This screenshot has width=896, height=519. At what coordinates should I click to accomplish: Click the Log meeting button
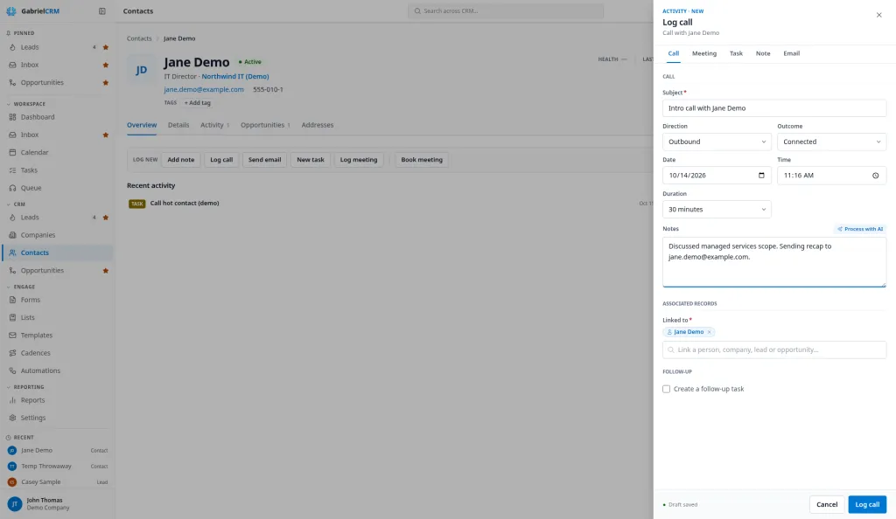[x=359, y=160]
